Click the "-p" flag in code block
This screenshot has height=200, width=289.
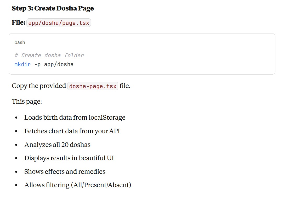click(x=37, y=64)
